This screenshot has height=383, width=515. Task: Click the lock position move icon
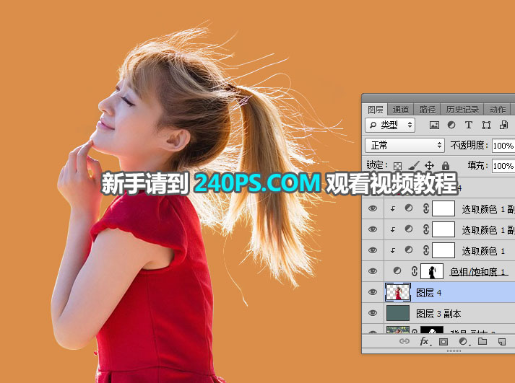tap(430, 165)
